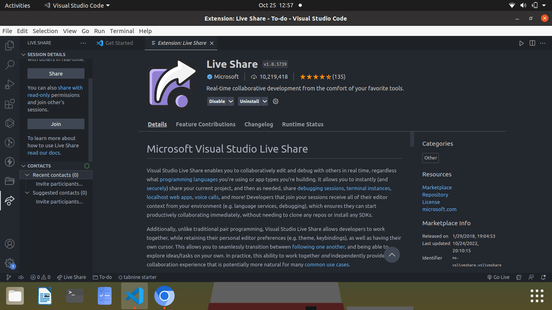The width and height of the screenshot is (552, 310).
Task: Click the cloud publish icon in status bar
Action: coord(21,277)
